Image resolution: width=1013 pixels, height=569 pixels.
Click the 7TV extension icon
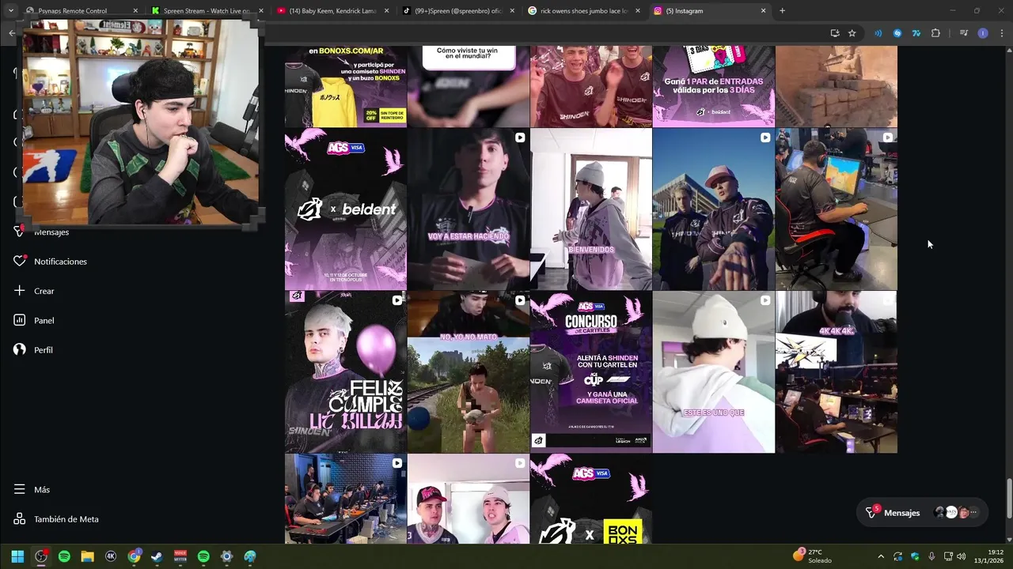pos(916,33)
